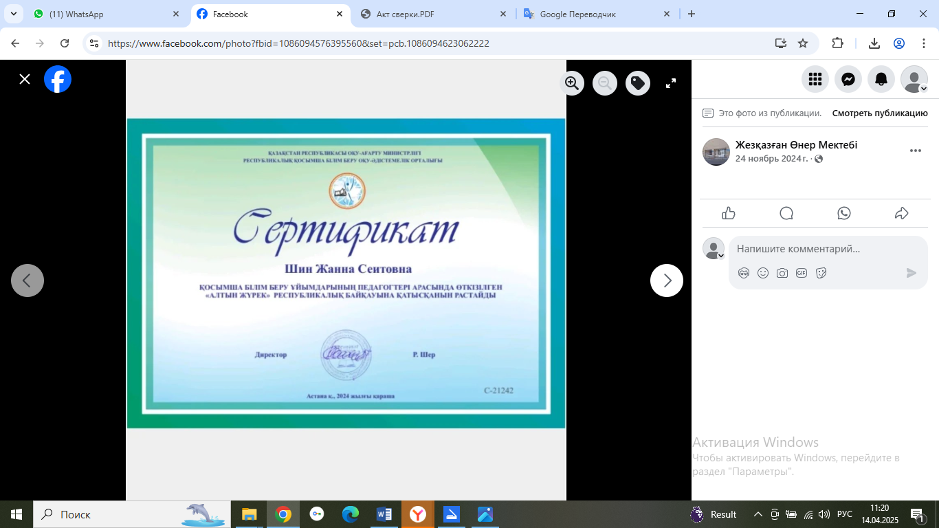The height and width of the screenshot is (528, 939).
Task: Click the Смотреть публикацию link
Action: 880,113
